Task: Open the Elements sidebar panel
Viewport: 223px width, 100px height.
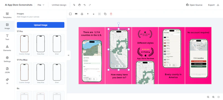Action: pyautogui.click(x=7, y=48)
